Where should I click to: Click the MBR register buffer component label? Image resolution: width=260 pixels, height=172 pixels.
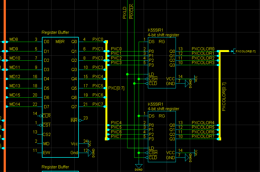tap(60, 42)
